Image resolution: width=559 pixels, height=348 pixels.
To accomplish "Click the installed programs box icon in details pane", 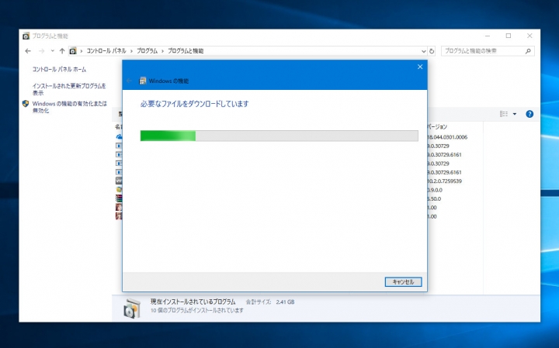I will tap(132, 308).
